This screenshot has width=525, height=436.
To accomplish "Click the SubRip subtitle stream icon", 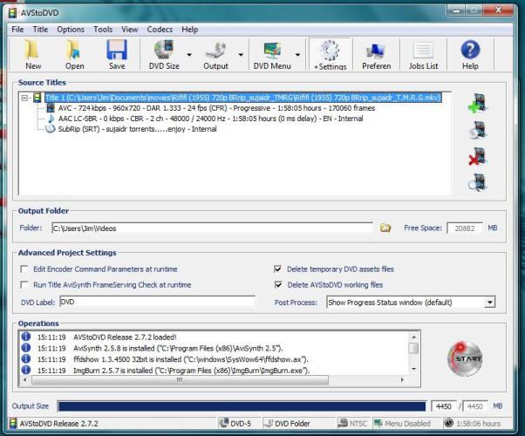I will point(51,129).
